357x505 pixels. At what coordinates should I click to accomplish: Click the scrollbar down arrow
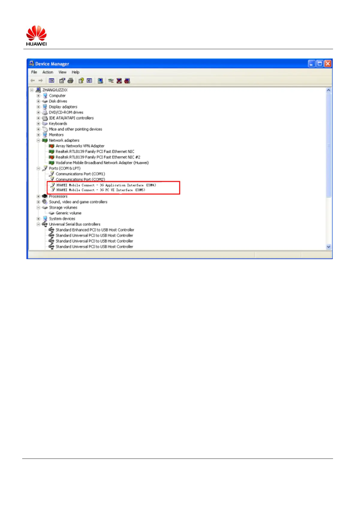click(x=329, y=247)
